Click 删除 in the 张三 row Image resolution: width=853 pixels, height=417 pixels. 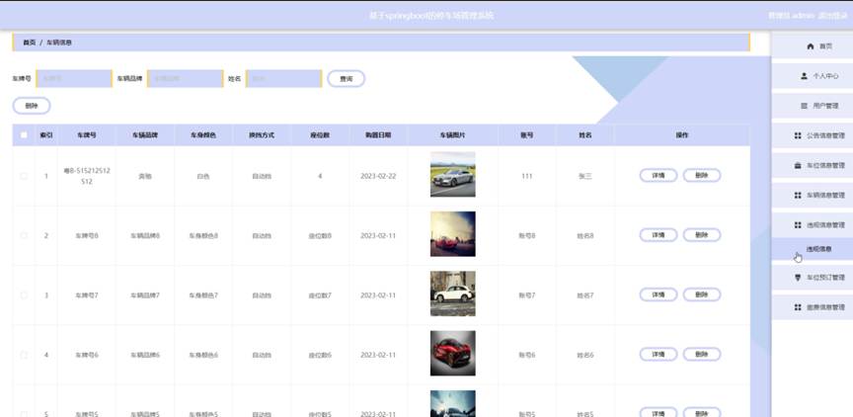702,175
